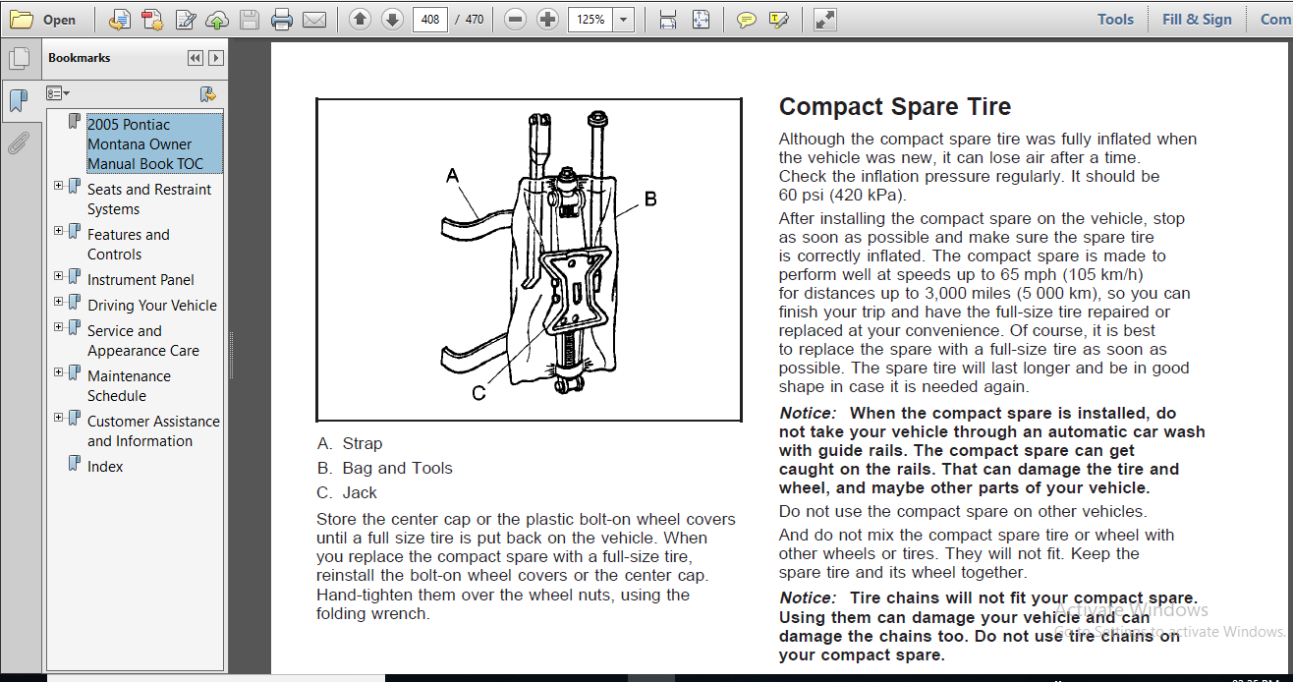
Task: Expand the Driving Your Vehicle bookmark
Action: click(x=59, y=301)
